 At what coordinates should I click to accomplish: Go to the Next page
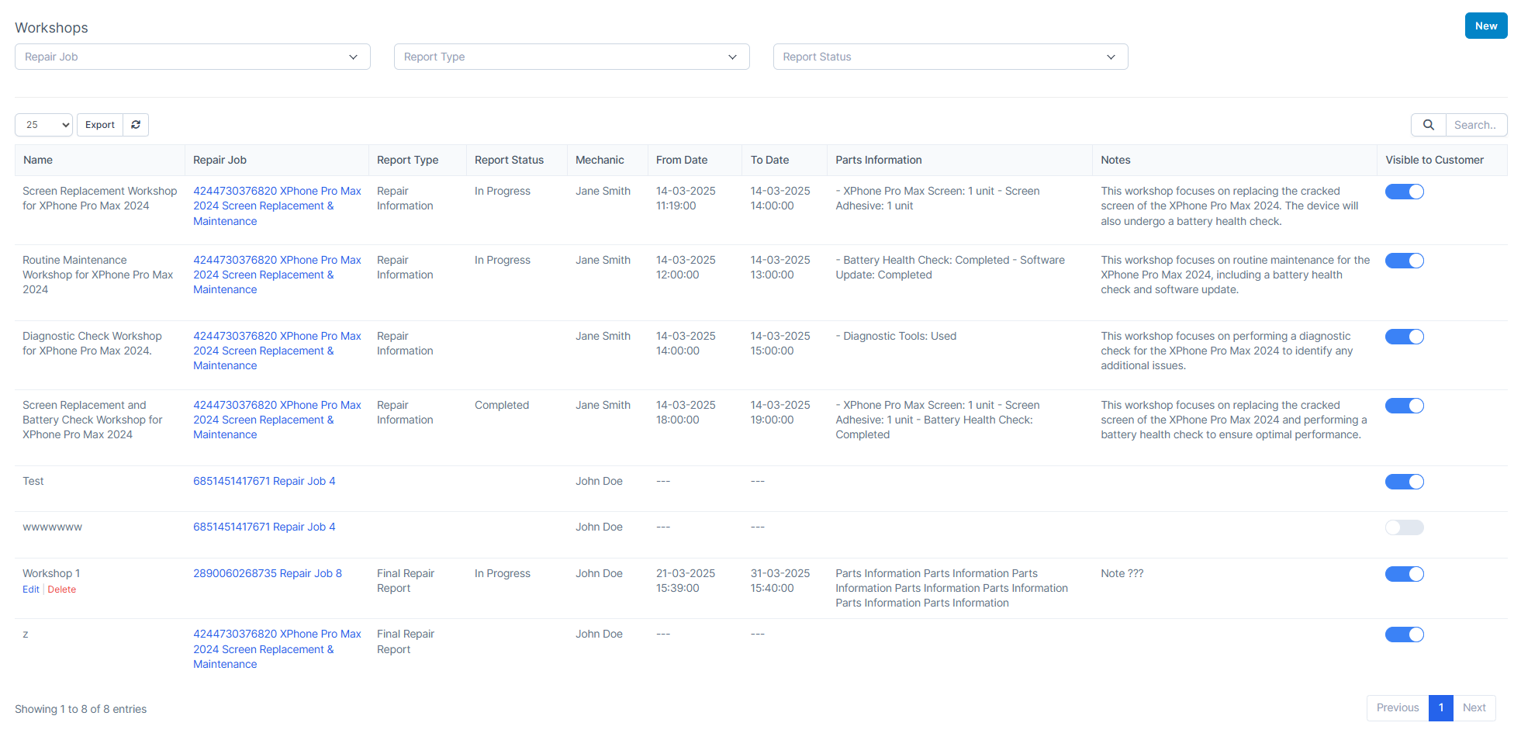(1474, 707)
